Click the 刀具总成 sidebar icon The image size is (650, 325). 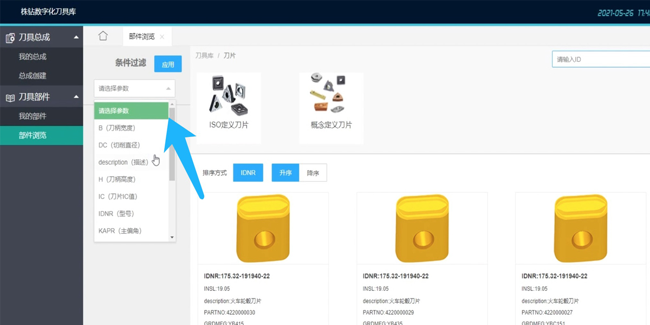click(10, 38)
